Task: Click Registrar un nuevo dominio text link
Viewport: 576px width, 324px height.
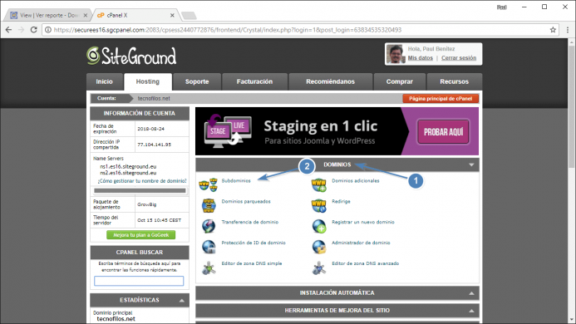Action: click(363, 222)
